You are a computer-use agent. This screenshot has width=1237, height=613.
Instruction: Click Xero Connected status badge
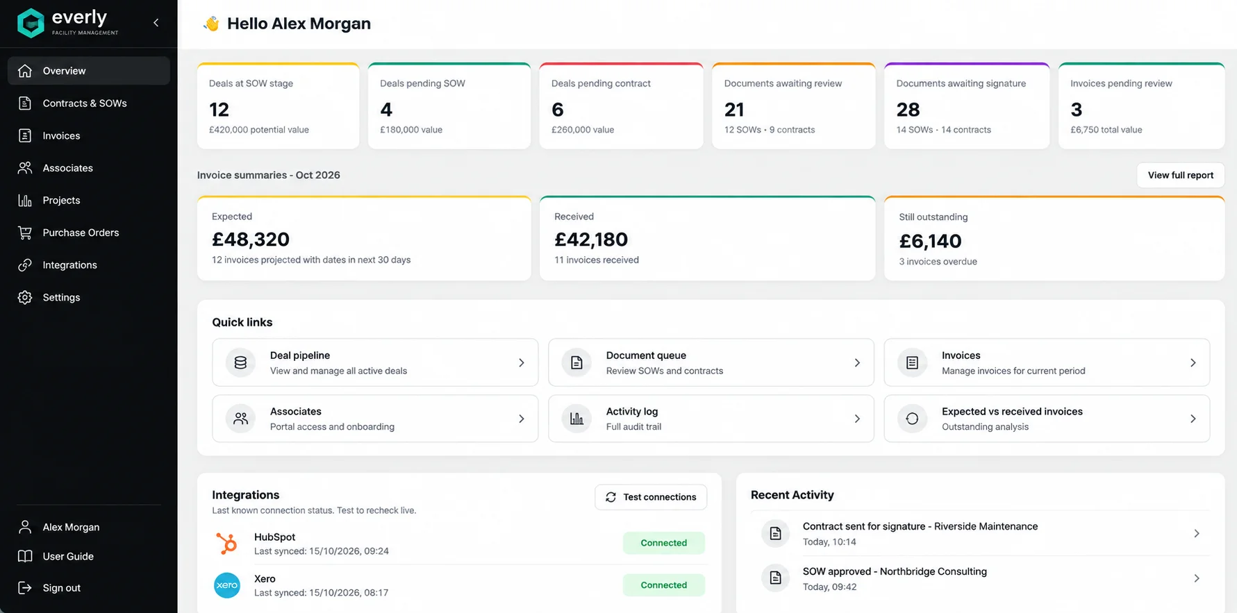click(x=664, y=585)
